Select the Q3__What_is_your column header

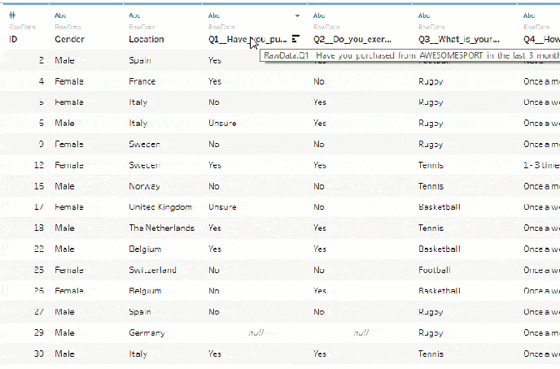tap(459, 39)
